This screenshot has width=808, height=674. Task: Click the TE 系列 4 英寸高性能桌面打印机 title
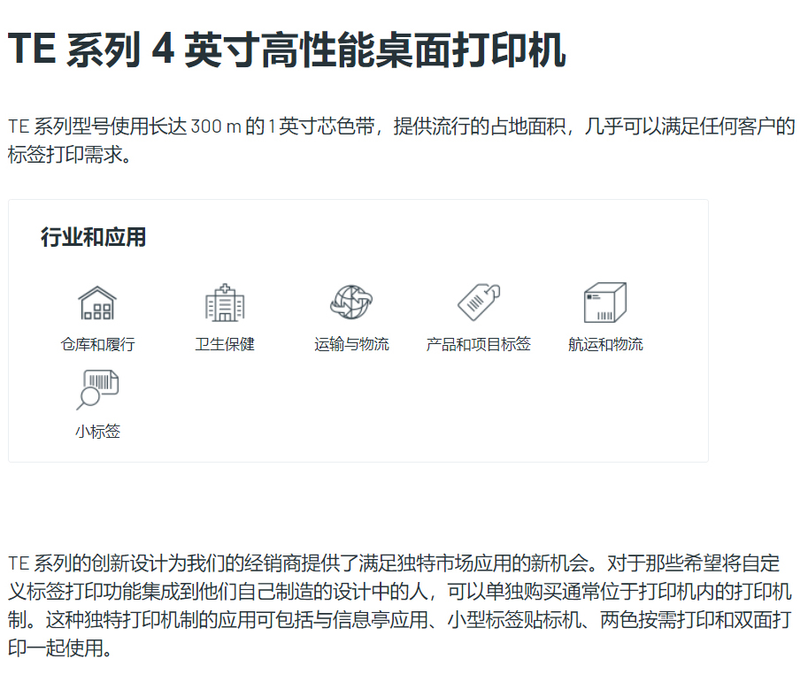click(x=287, y=50)
